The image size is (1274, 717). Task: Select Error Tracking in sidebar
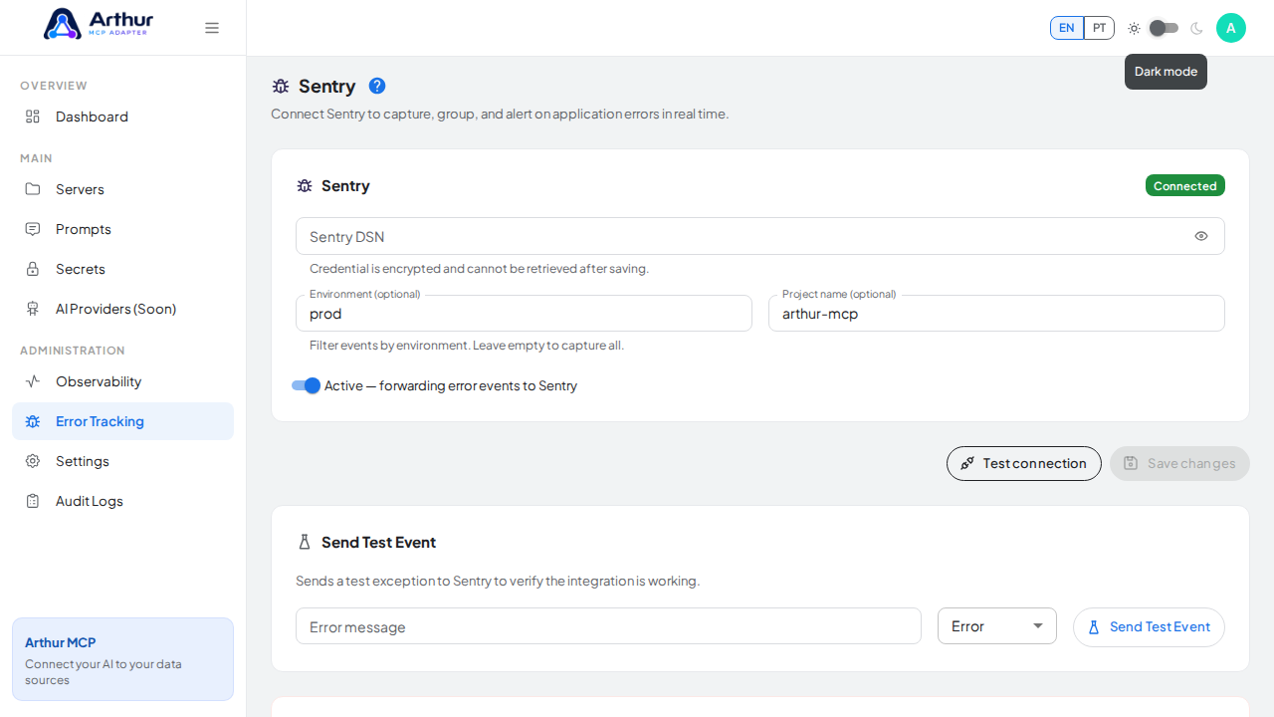coord(122,421)
